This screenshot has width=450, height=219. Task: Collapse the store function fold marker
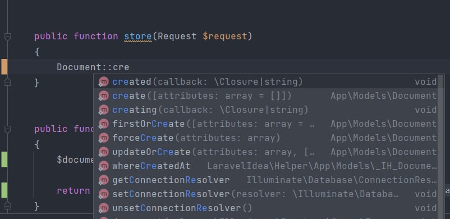[7, 37]
